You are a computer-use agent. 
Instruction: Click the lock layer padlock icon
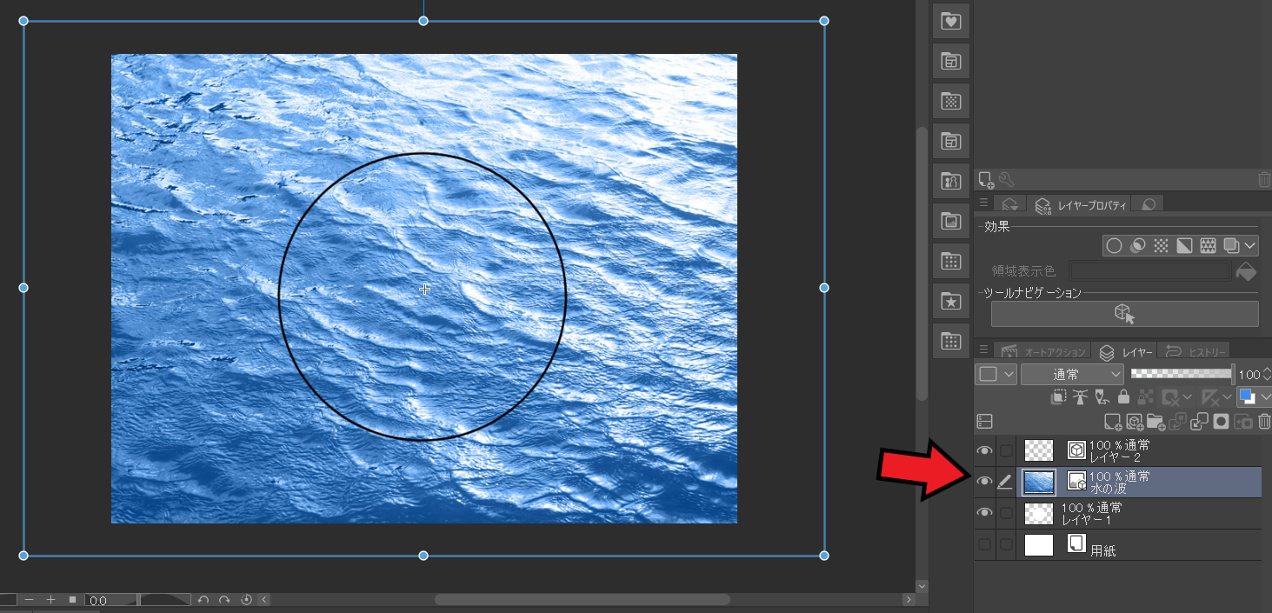coord(1123,397)
